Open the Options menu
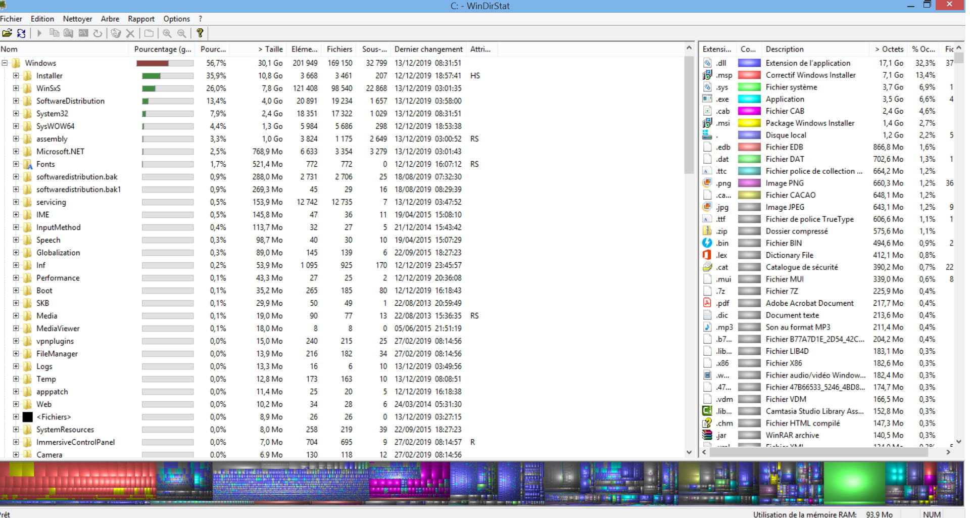Viewport: 970px width, 518px height. click(177, 19)
